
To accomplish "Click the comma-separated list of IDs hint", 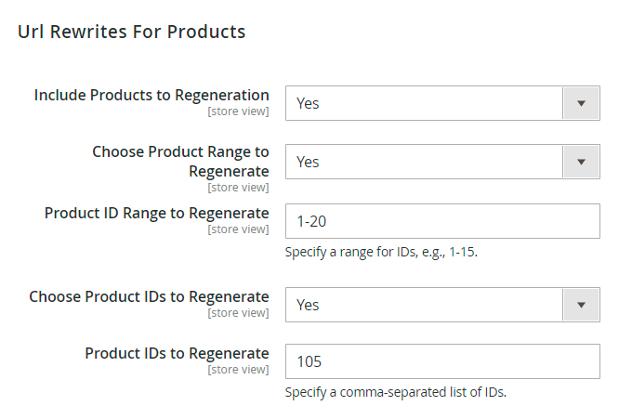I will tap(396, 392).
